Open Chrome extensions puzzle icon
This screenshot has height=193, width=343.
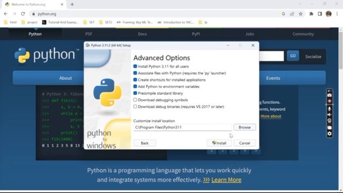click(x=311, y=14)
